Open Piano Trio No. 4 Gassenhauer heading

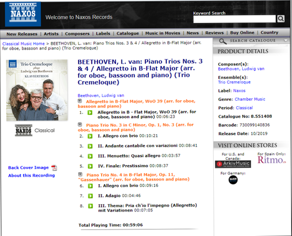[x=134, y=177]
